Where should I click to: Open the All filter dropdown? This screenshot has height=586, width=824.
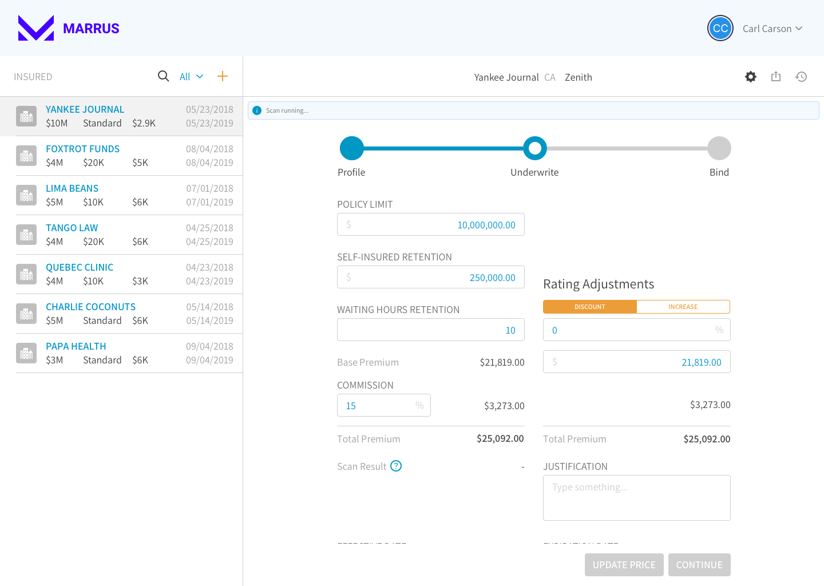point(191,77)
